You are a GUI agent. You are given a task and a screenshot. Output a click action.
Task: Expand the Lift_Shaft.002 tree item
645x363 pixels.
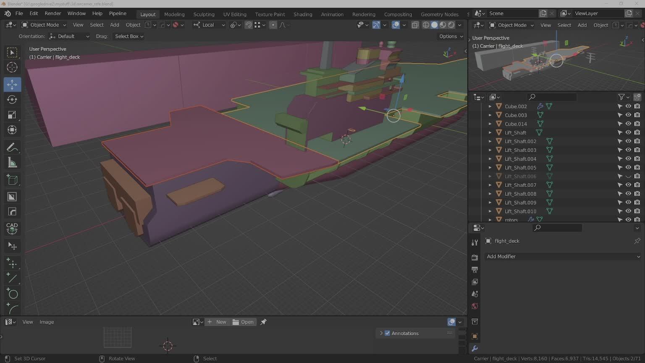[490, 142]
